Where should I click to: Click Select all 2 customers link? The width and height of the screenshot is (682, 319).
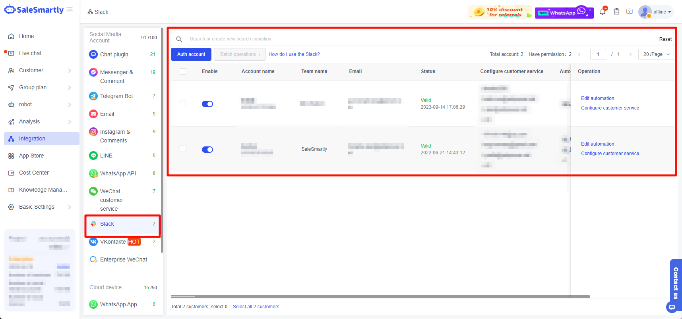coord(256,307)
